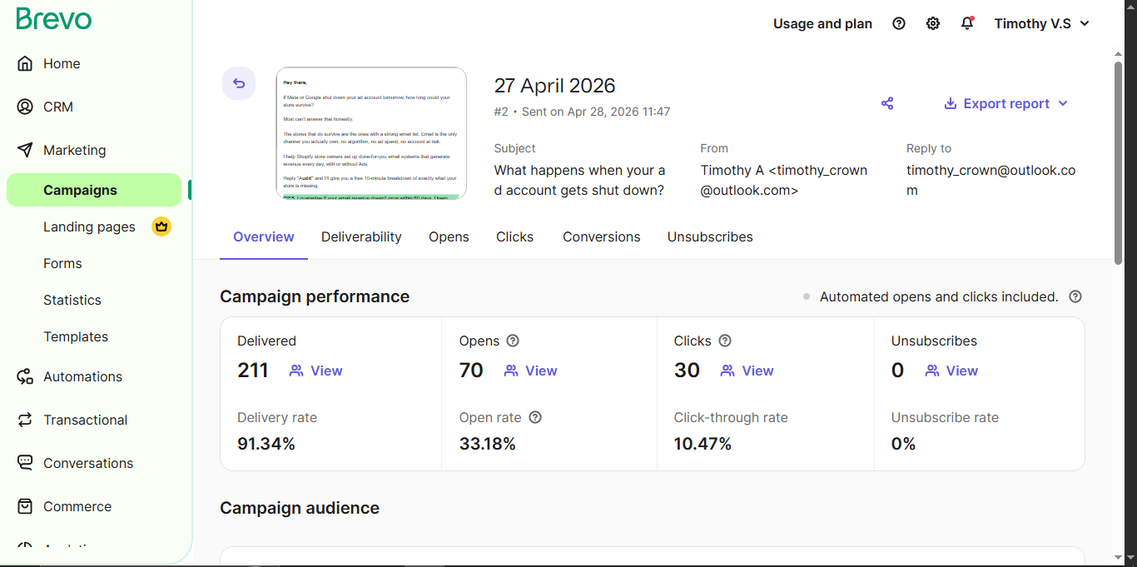
Task: Open the notifications bell icon
Action: [x=967, y=23]
